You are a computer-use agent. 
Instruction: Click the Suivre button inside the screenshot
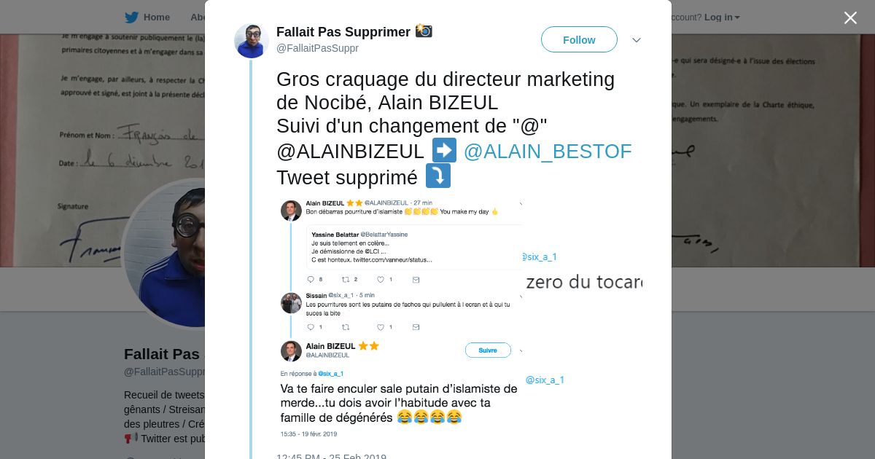pos(488,350)
